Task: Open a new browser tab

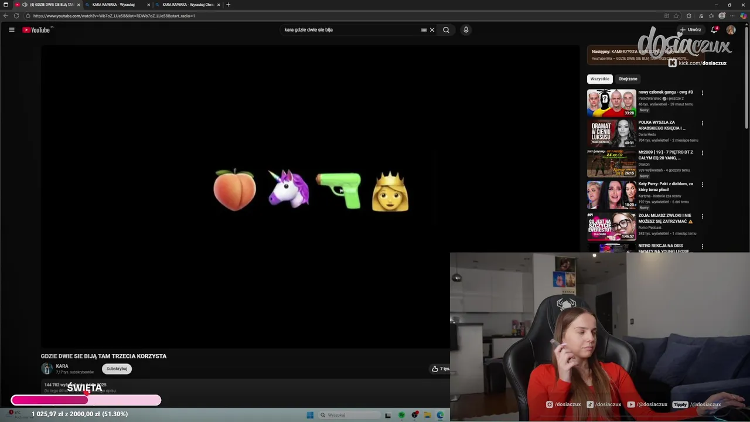Action: (229, 5)
